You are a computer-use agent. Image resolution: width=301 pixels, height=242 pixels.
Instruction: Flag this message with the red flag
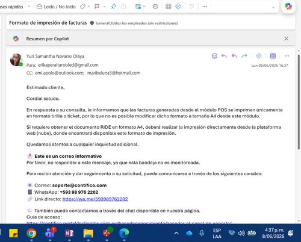[97, 7]
